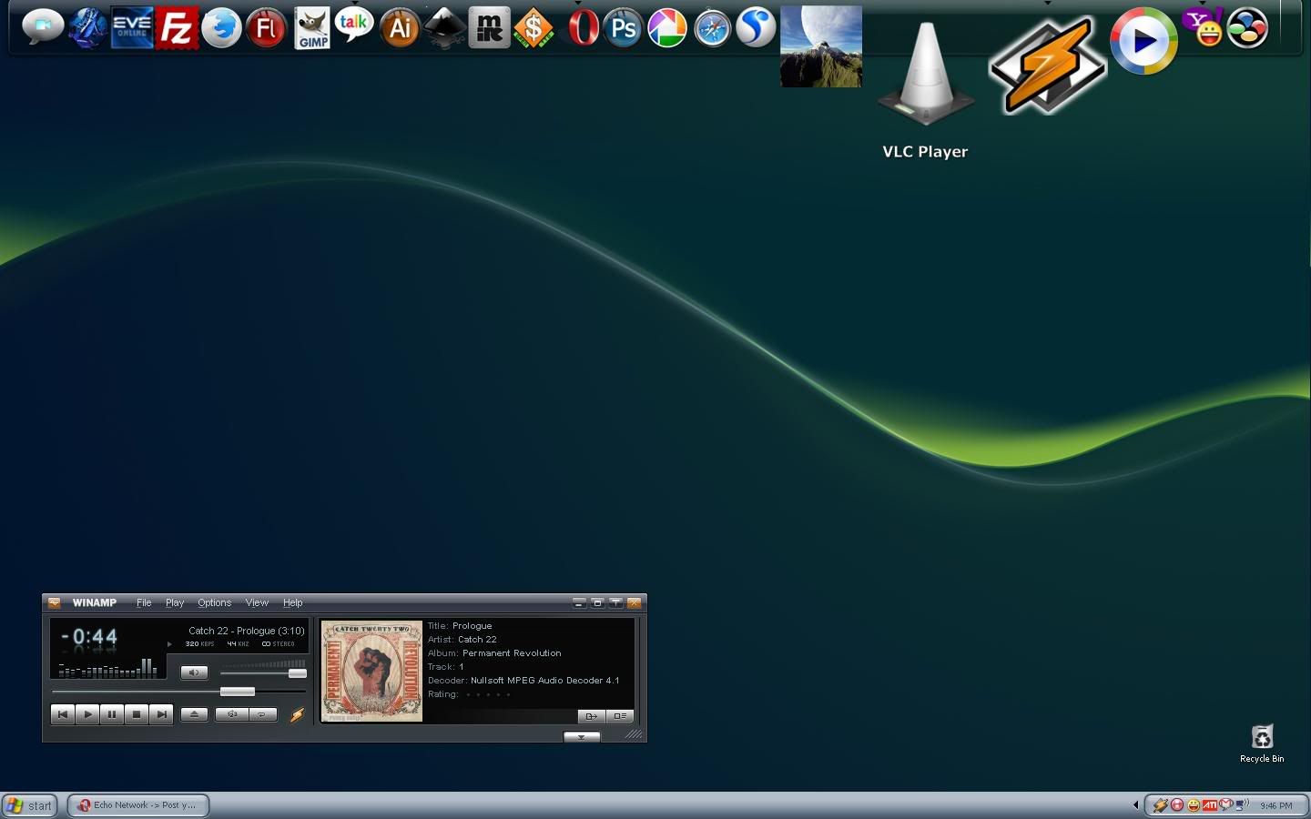Open the mountain landscape picture in dock
Image resolution: width=1311 pixels, height=819 pixels.
coord(821,46)
